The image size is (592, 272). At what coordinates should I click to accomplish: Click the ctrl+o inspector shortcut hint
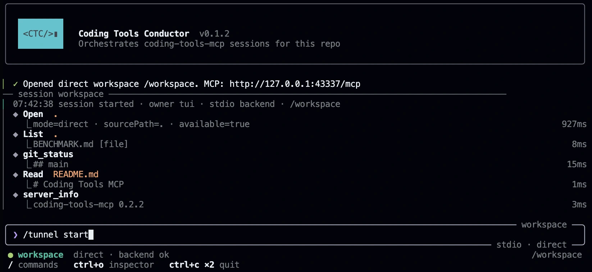pyautogui.click(x=114, y=265)
